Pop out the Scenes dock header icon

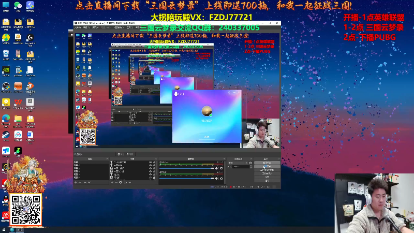point(107,159)
